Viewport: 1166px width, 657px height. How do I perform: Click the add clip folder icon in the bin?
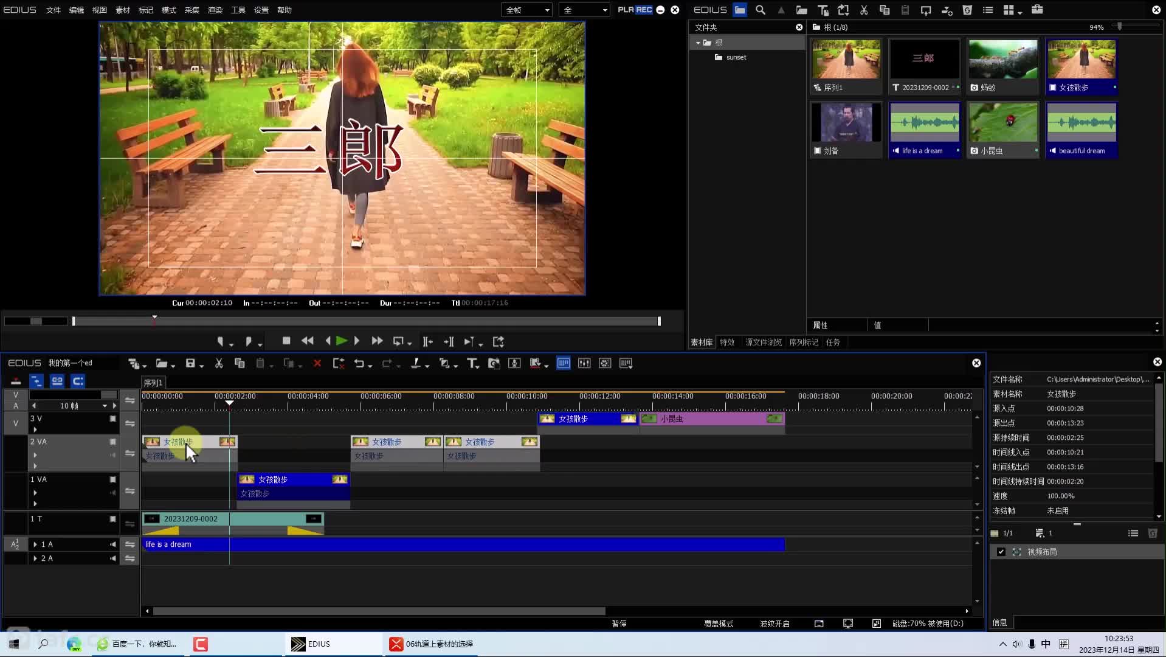[x=802, y=10]
